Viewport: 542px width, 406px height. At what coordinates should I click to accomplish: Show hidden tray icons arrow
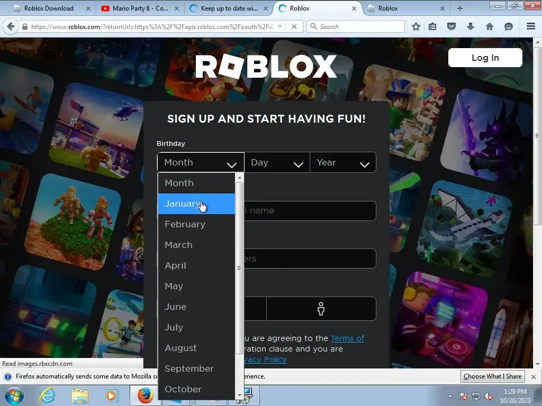pos(450,396)
